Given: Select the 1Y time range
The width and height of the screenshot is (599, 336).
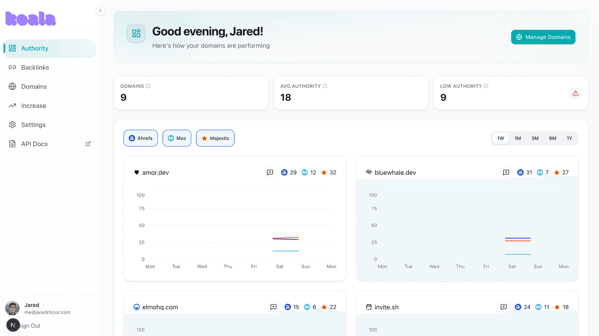Looking at the screenshot, I should [x=569, y=138].
